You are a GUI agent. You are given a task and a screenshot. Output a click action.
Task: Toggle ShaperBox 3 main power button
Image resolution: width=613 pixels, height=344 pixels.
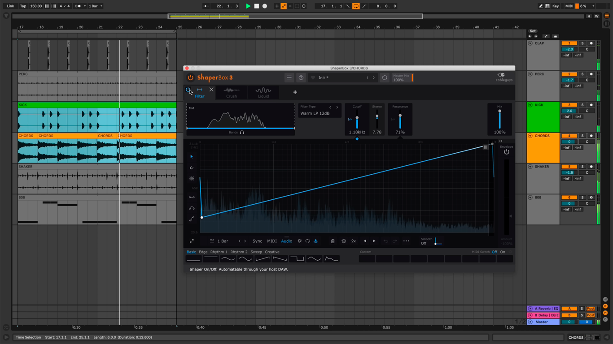[x=191, y=77]
